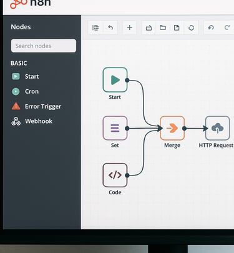Select the Start node on the canvas
Screen dimensions: 234x253
[x=115, y=80]
